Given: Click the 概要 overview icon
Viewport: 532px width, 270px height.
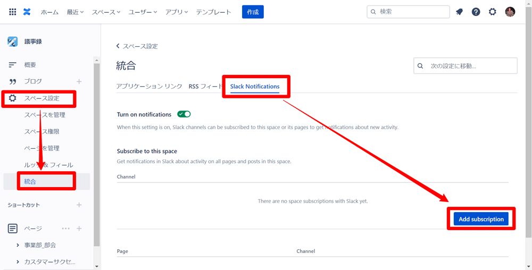Looking at the screenshot, I should (x=13, y=65).
